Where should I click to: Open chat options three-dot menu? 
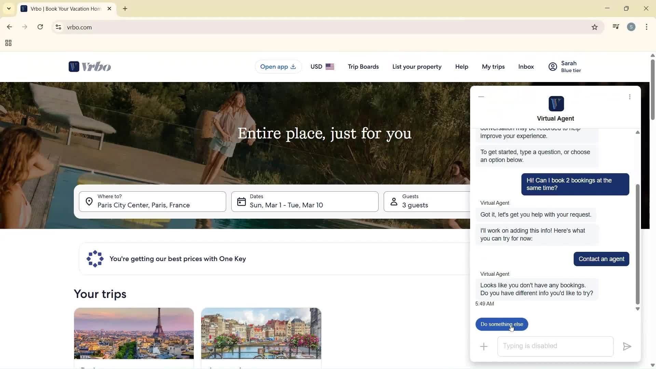pos(630,97)
